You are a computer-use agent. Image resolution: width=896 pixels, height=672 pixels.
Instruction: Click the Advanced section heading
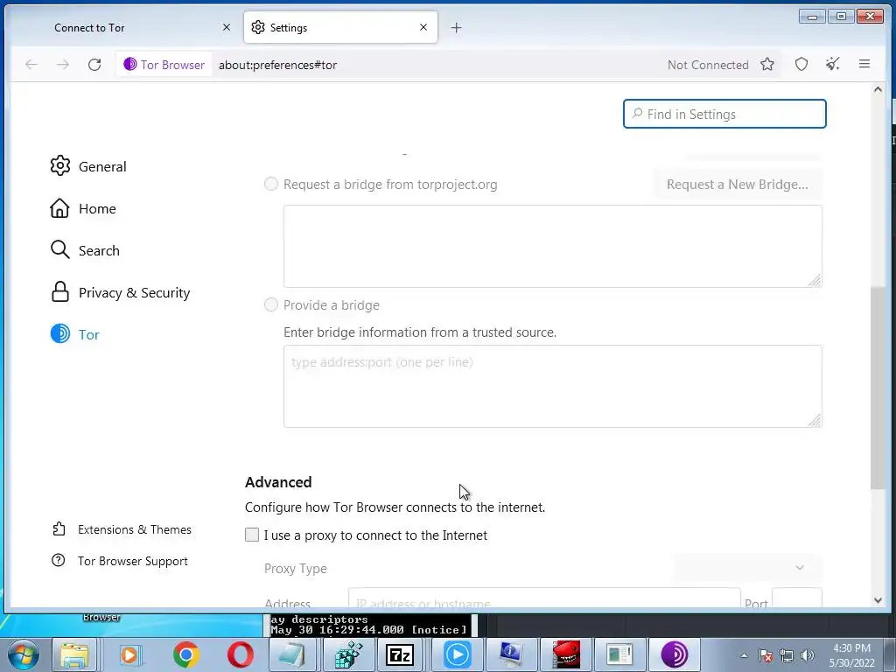(278, 482)
